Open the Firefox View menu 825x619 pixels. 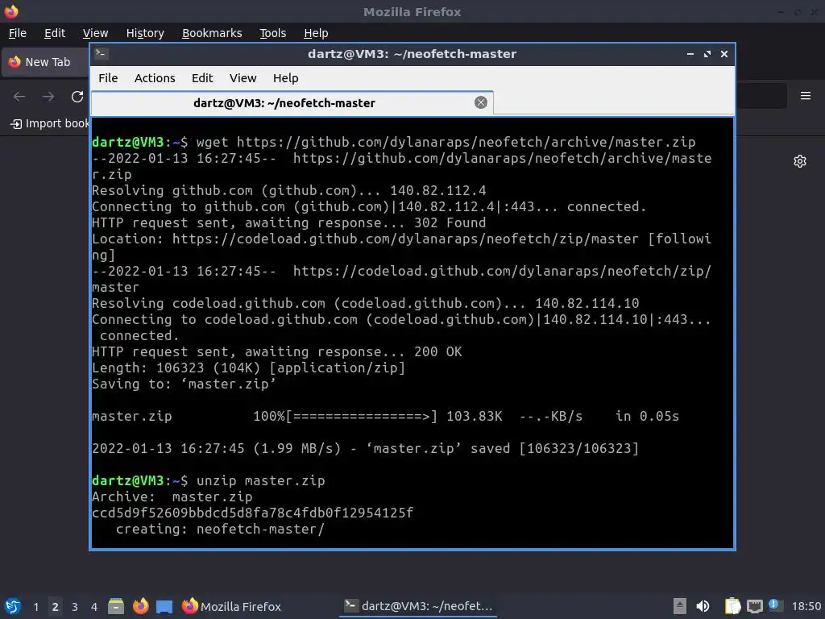[95, 33]
